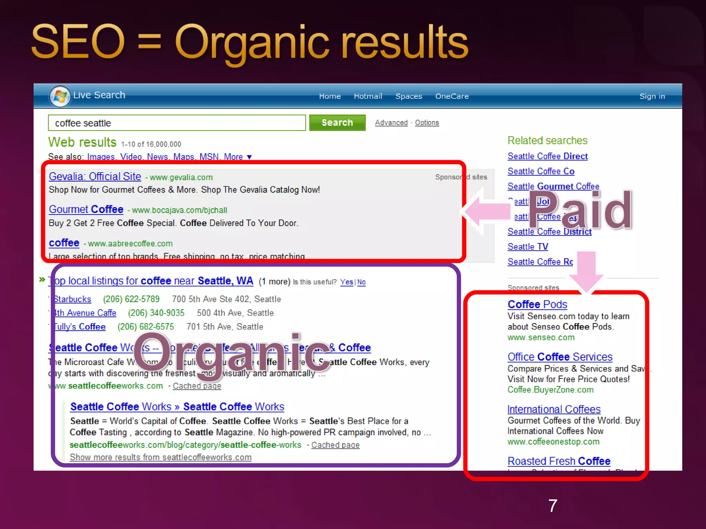Image resolution: width=706 pixels, height=529 pixels.
Task: Expand the More dropdown arrow
Action: click(x=249, y=157)
